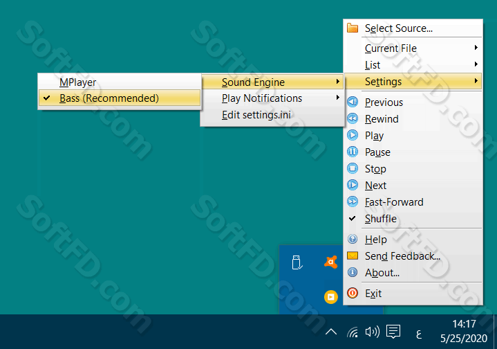The image size is (497, 349).
Task: Expand the Current File submenu arrow
Action: [x=476, y=48]
